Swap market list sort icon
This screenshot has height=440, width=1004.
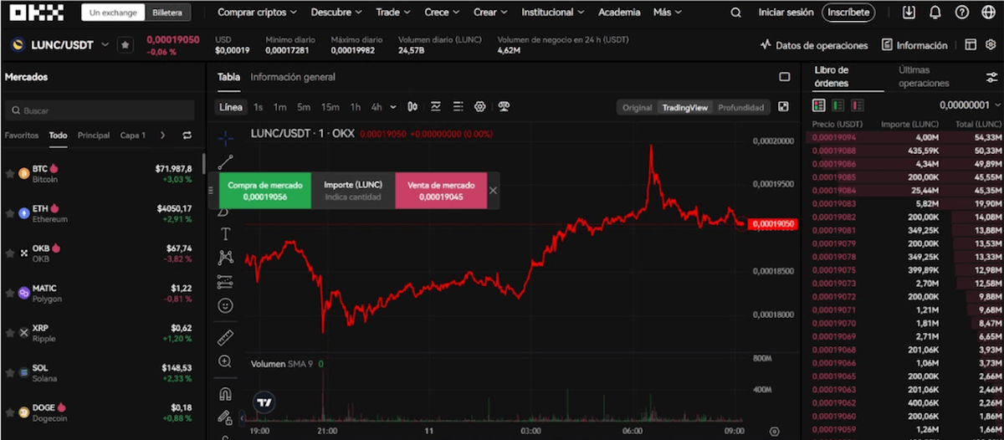[x=187, y=136]
